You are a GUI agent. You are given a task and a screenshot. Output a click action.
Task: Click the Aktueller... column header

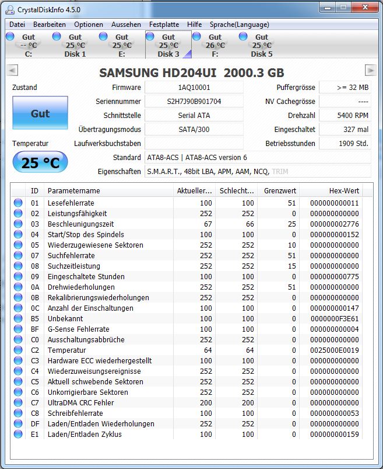(194, 190)
